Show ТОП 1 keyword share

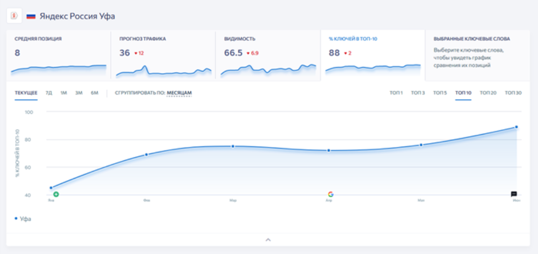396,93
